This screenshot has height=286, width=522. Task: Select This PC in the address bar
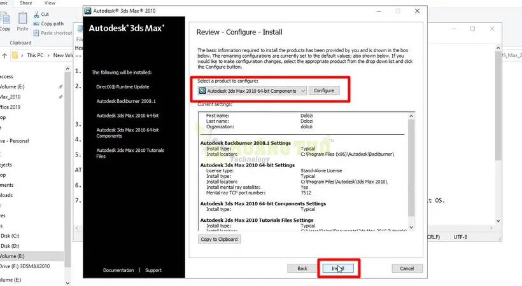[35, 55]
